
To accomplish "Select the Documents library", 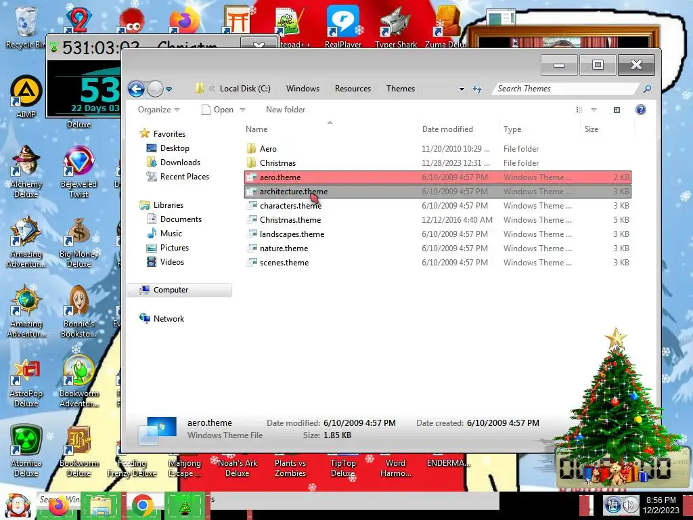I will [x=174, y=219].
